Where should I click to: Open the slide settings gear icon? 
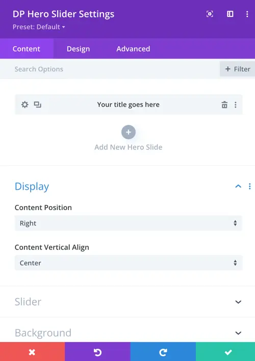24,105
